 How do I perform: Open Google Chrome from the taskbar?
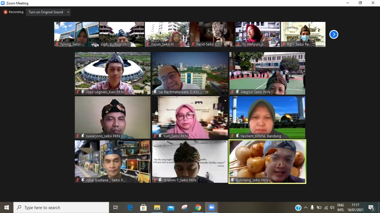(x=198, y=208)
